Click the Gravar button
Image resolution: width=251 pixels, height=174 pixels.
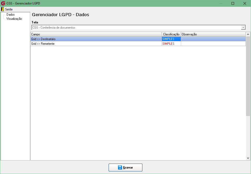[125, 167]
